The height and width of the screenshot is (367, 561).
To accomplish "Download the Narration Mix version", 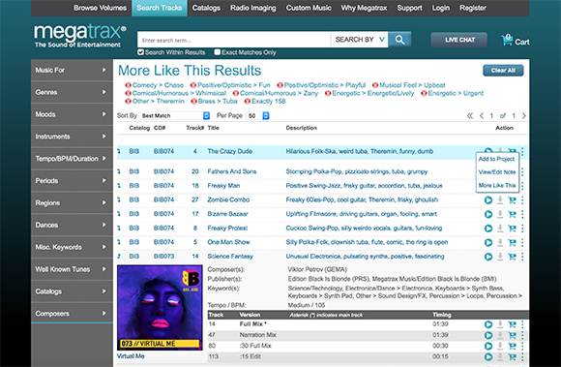I will click(500, 335).
